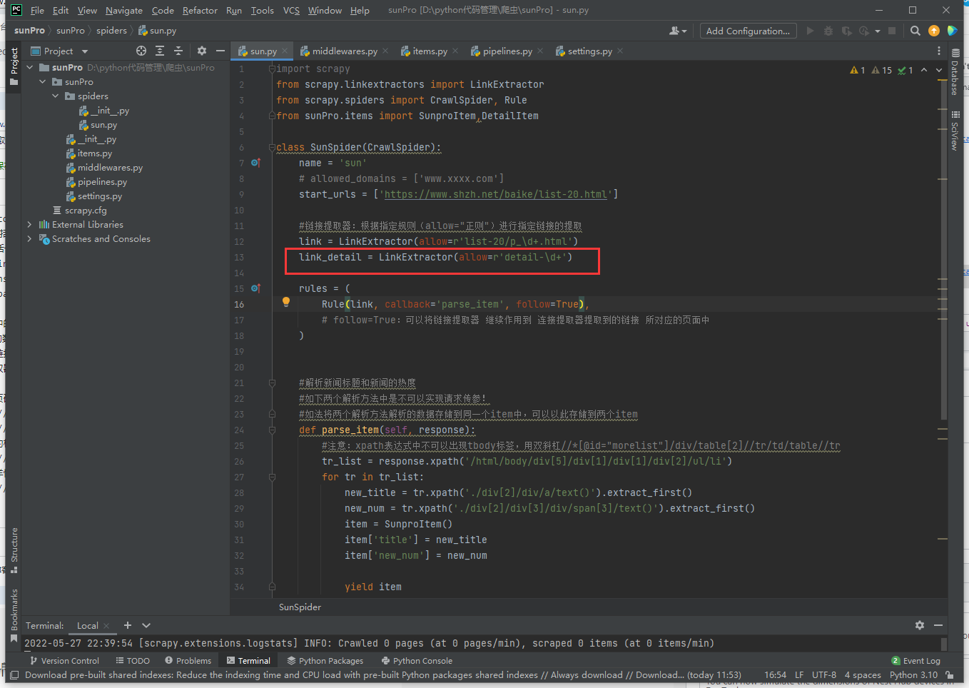The image size is (969, 688).
Task: Click Expand All icon in Project panel
Action: (160, 51)
